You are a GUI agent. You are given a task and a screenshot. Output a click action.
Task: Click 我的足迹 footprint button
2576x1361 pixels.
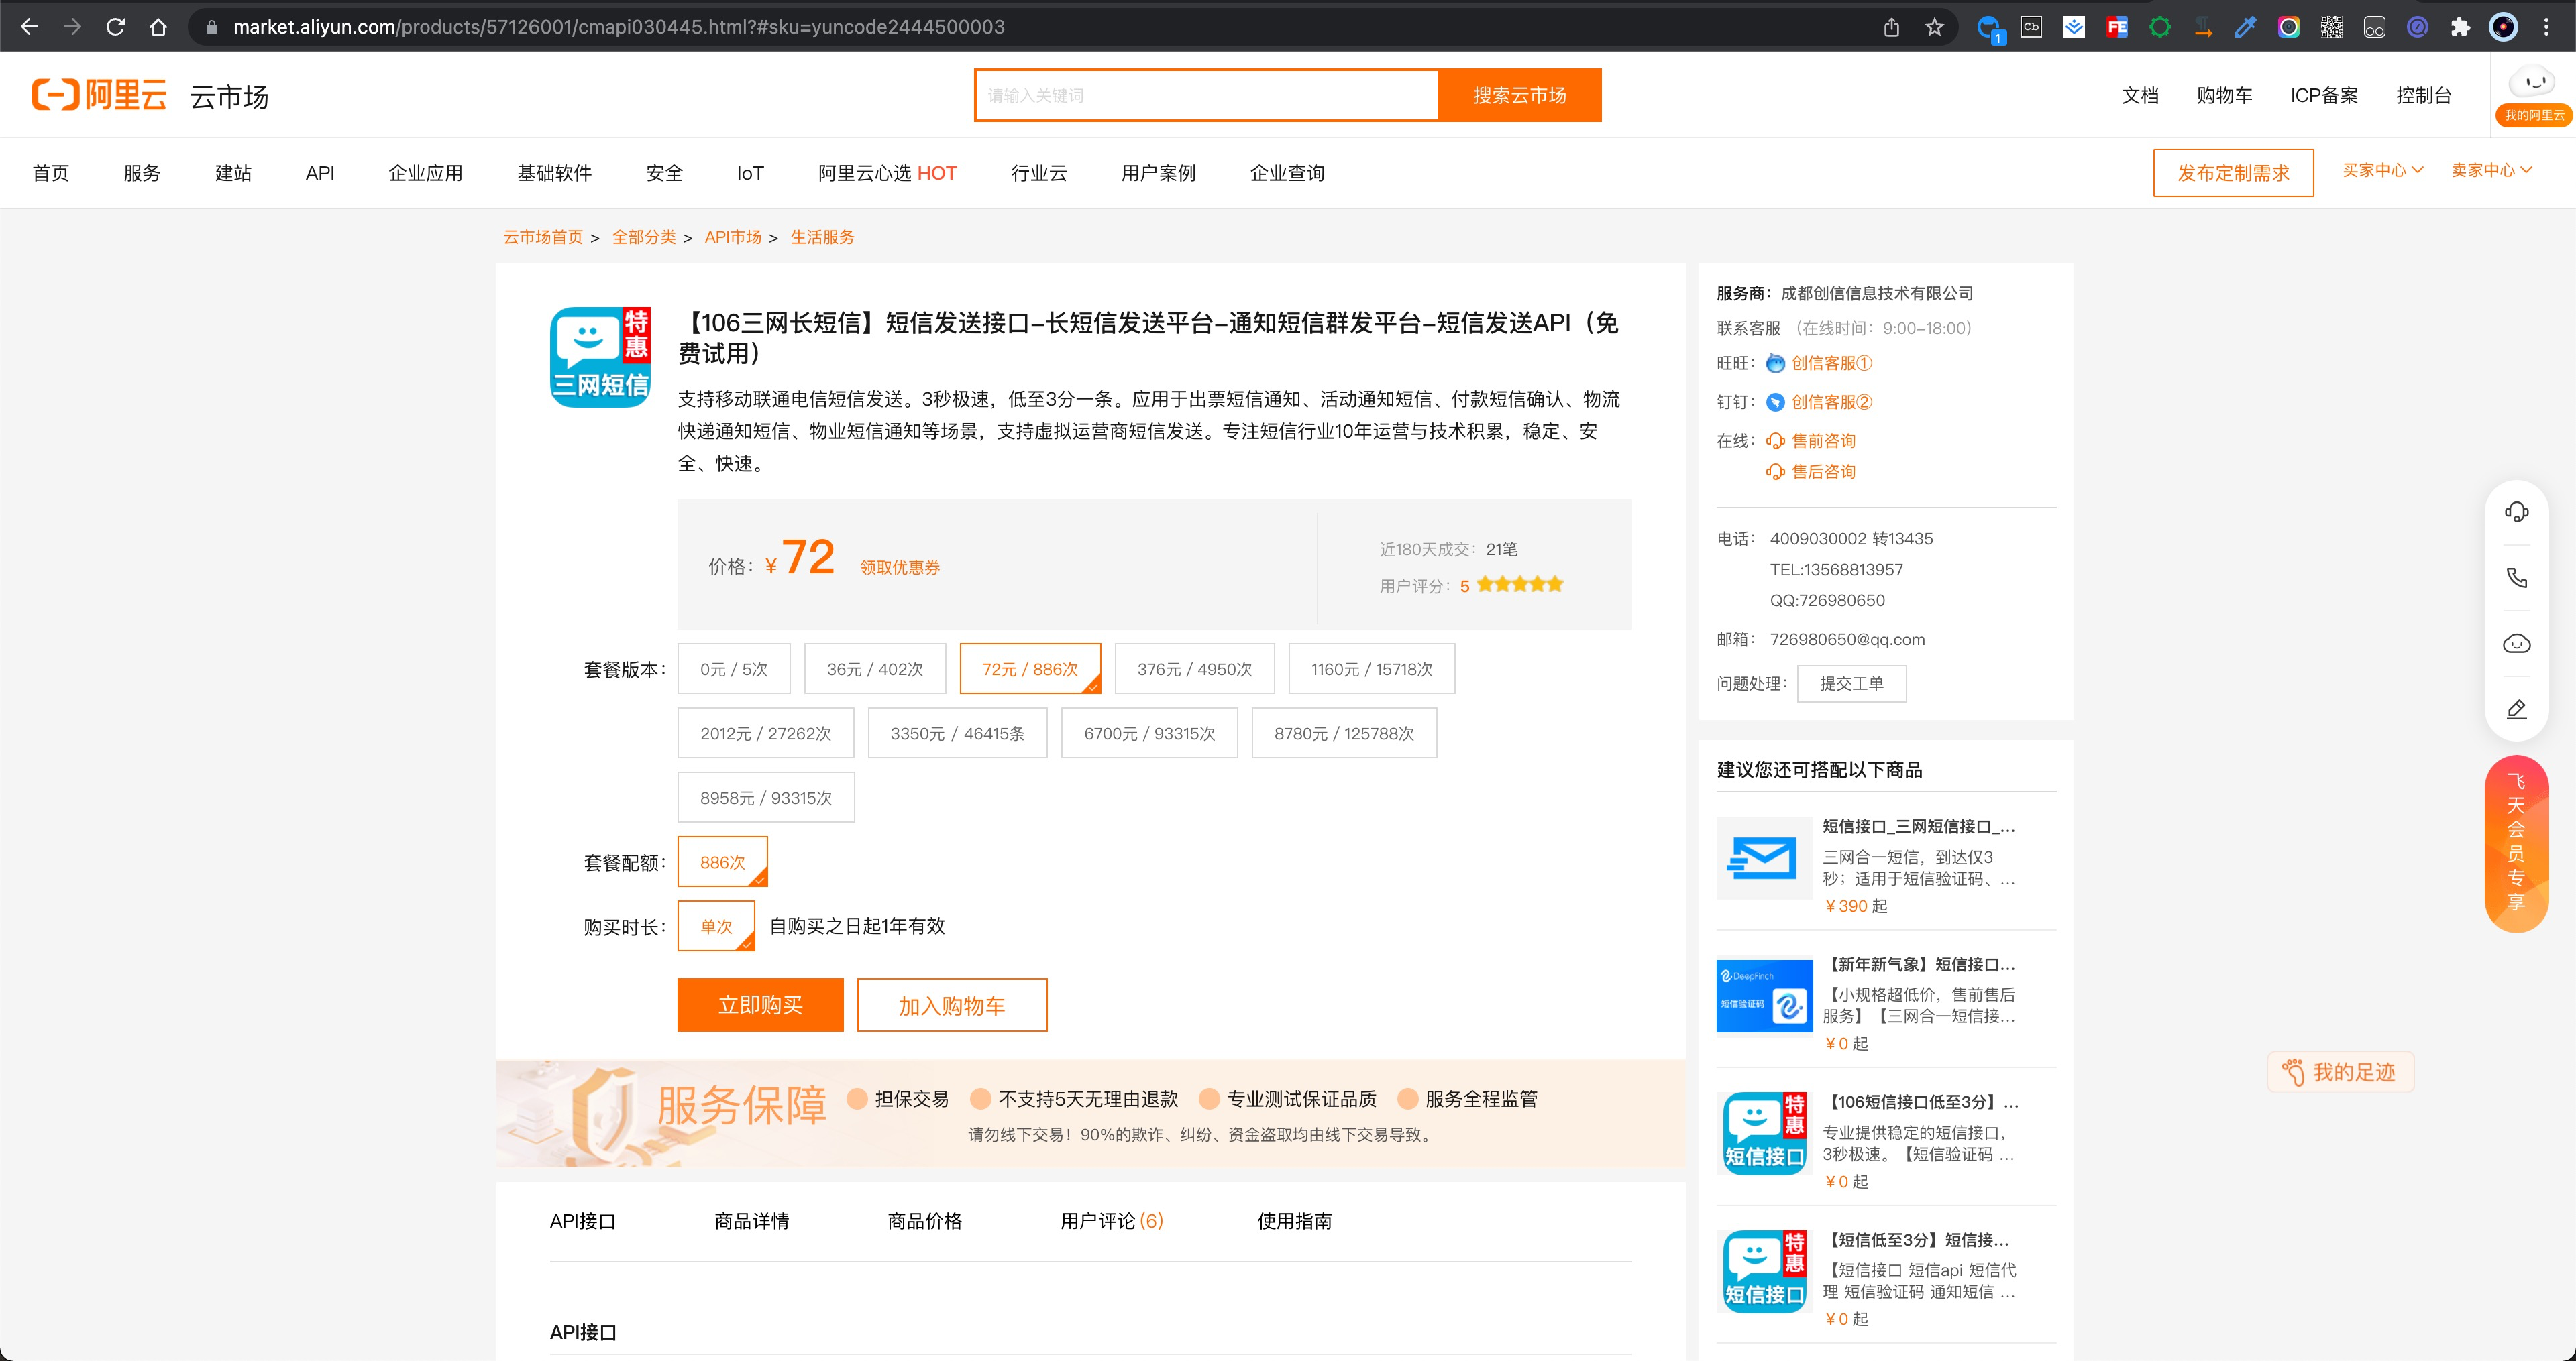point(2340,1072)
